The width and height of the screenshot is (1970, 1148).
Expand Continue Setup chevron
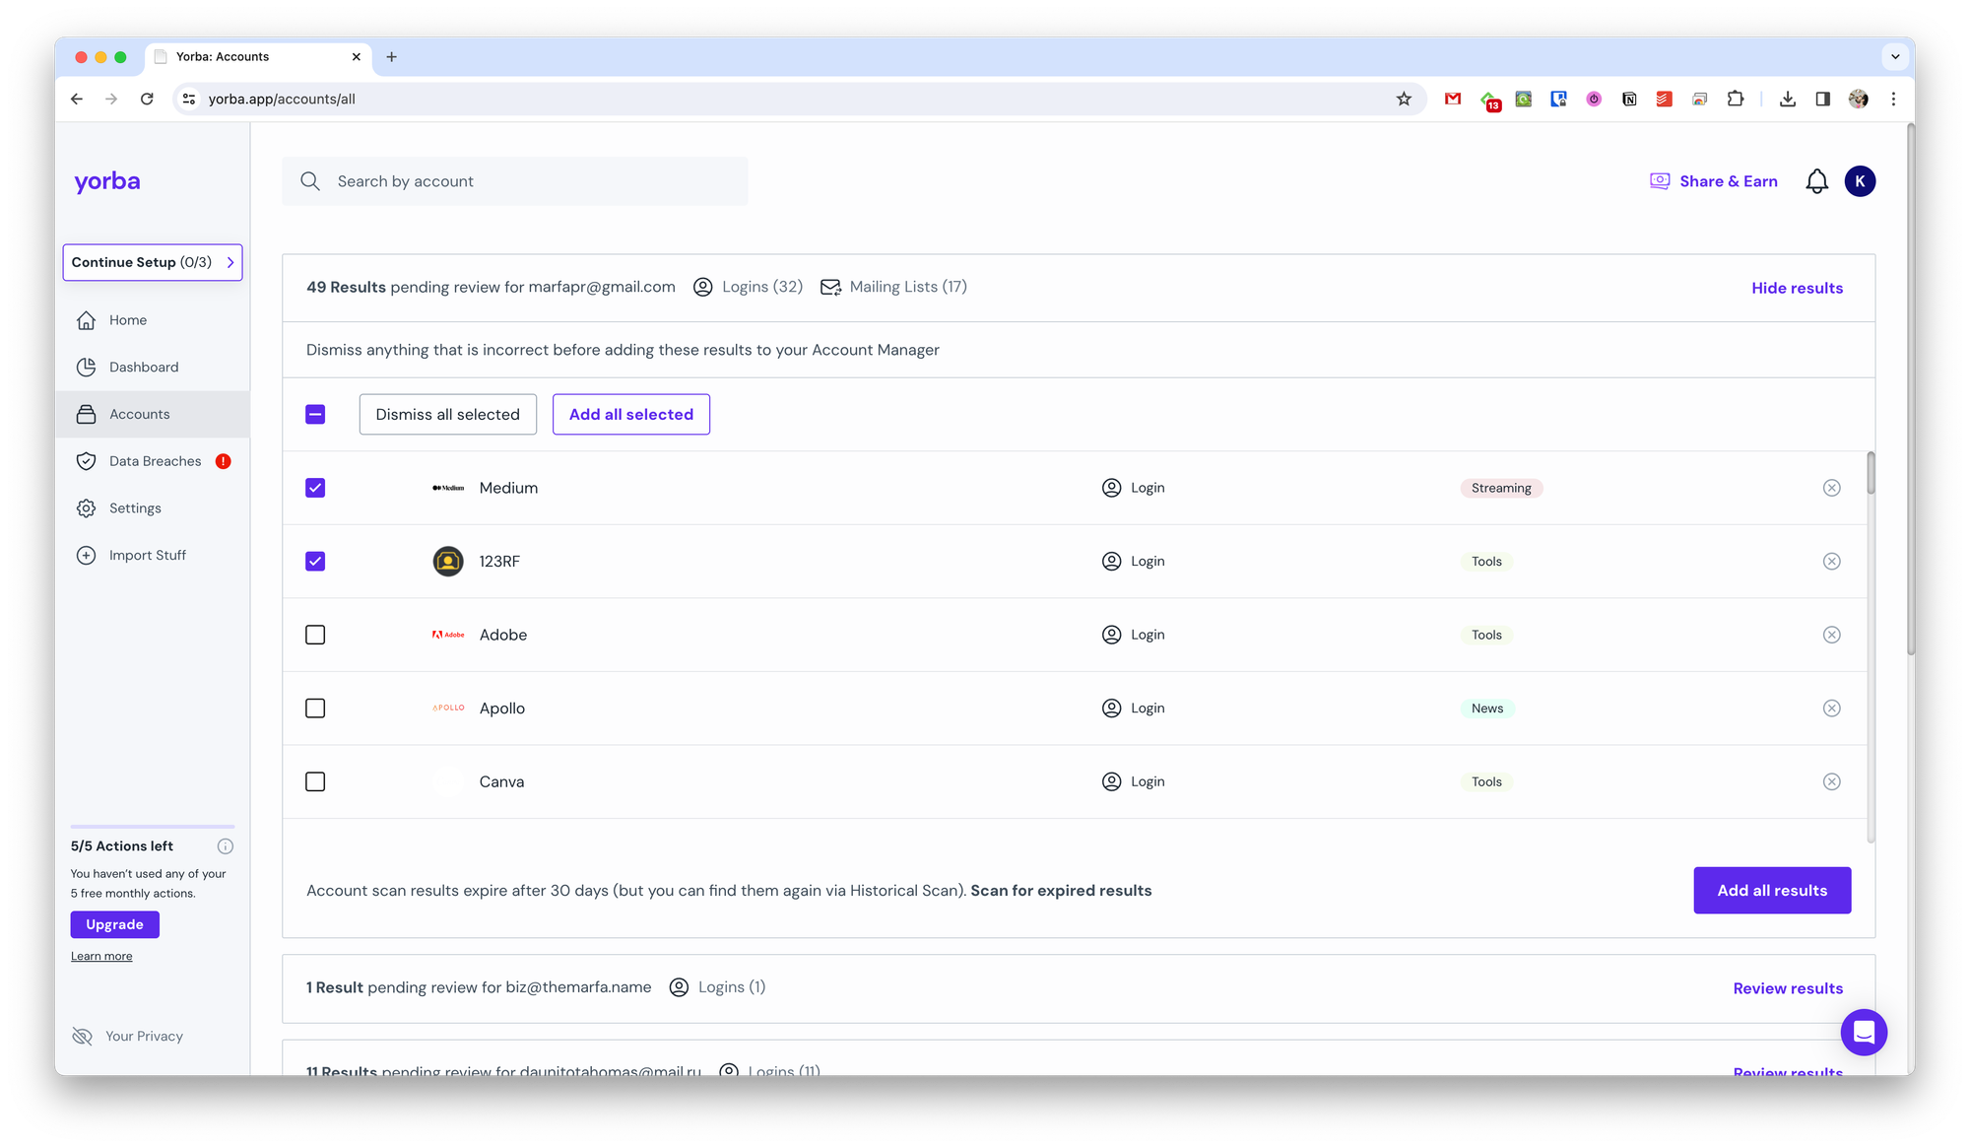230,262
